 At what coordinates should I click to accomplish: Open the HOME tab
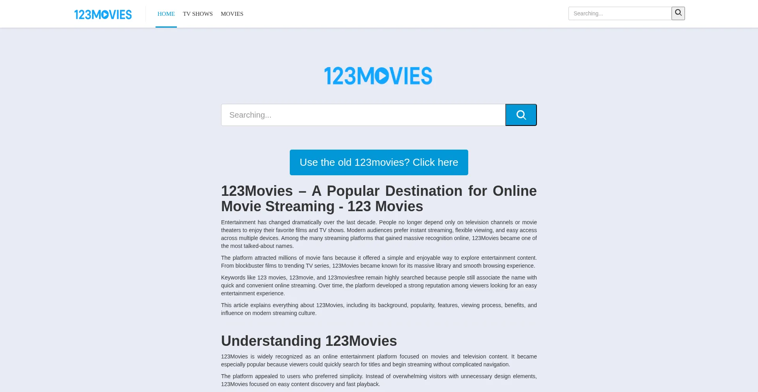pyautogui.click(x=166, y=14)
